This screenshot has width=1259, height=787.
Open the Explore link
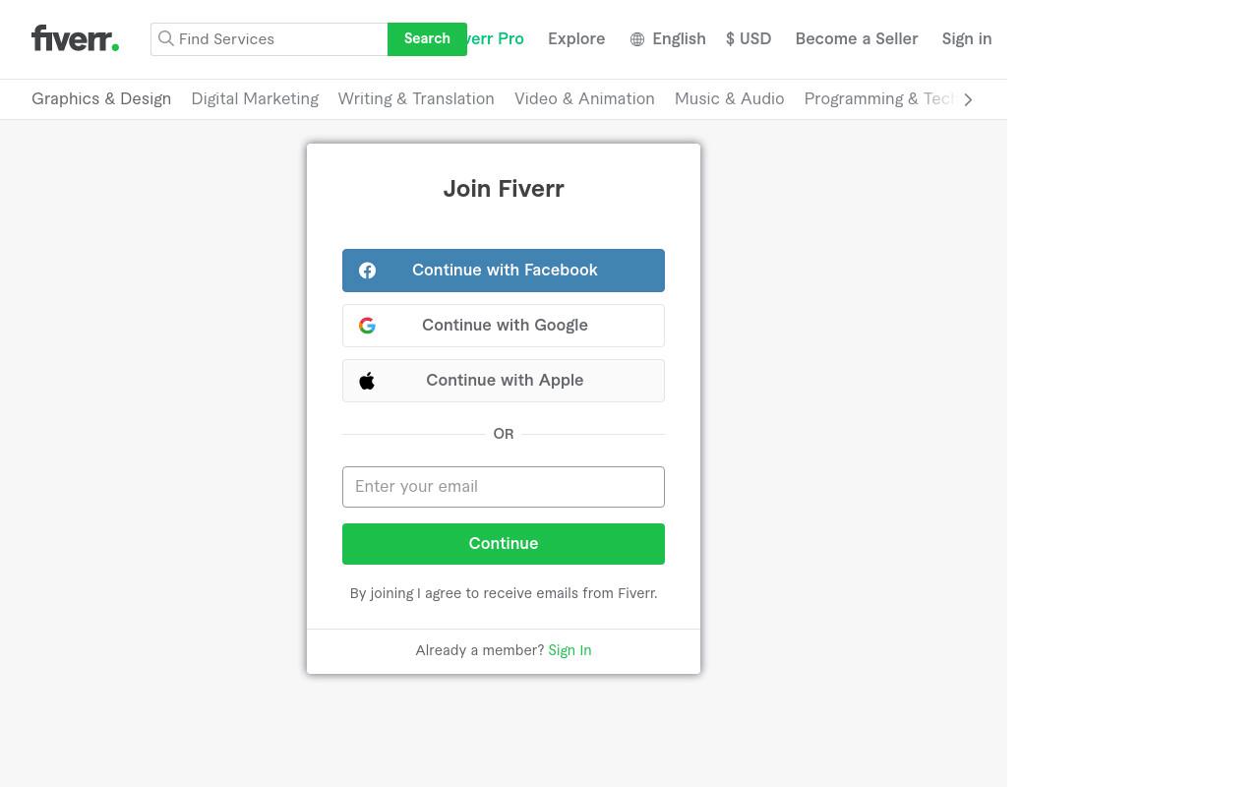point(576,39)
